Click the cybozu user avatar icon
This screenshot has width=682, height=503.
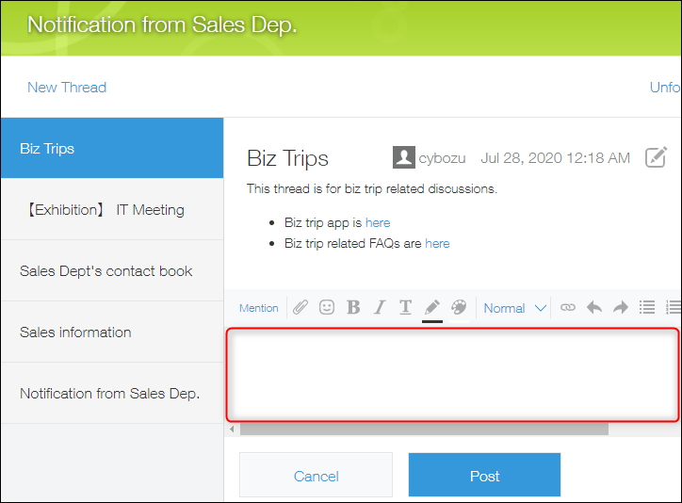(x=404, y=157)
